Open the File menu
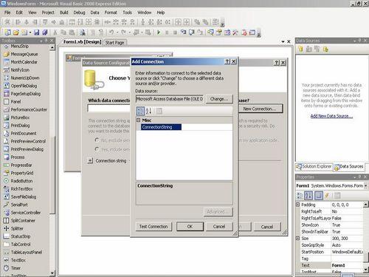Screen dimensions: 369x277 [x=7, y=13]
